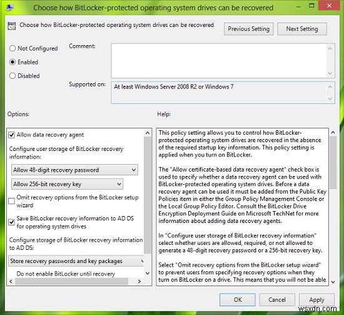The width and height of the screenshot is (344, 315).
Task: Confirm with the OK button
Action: (x=238, y=299)
